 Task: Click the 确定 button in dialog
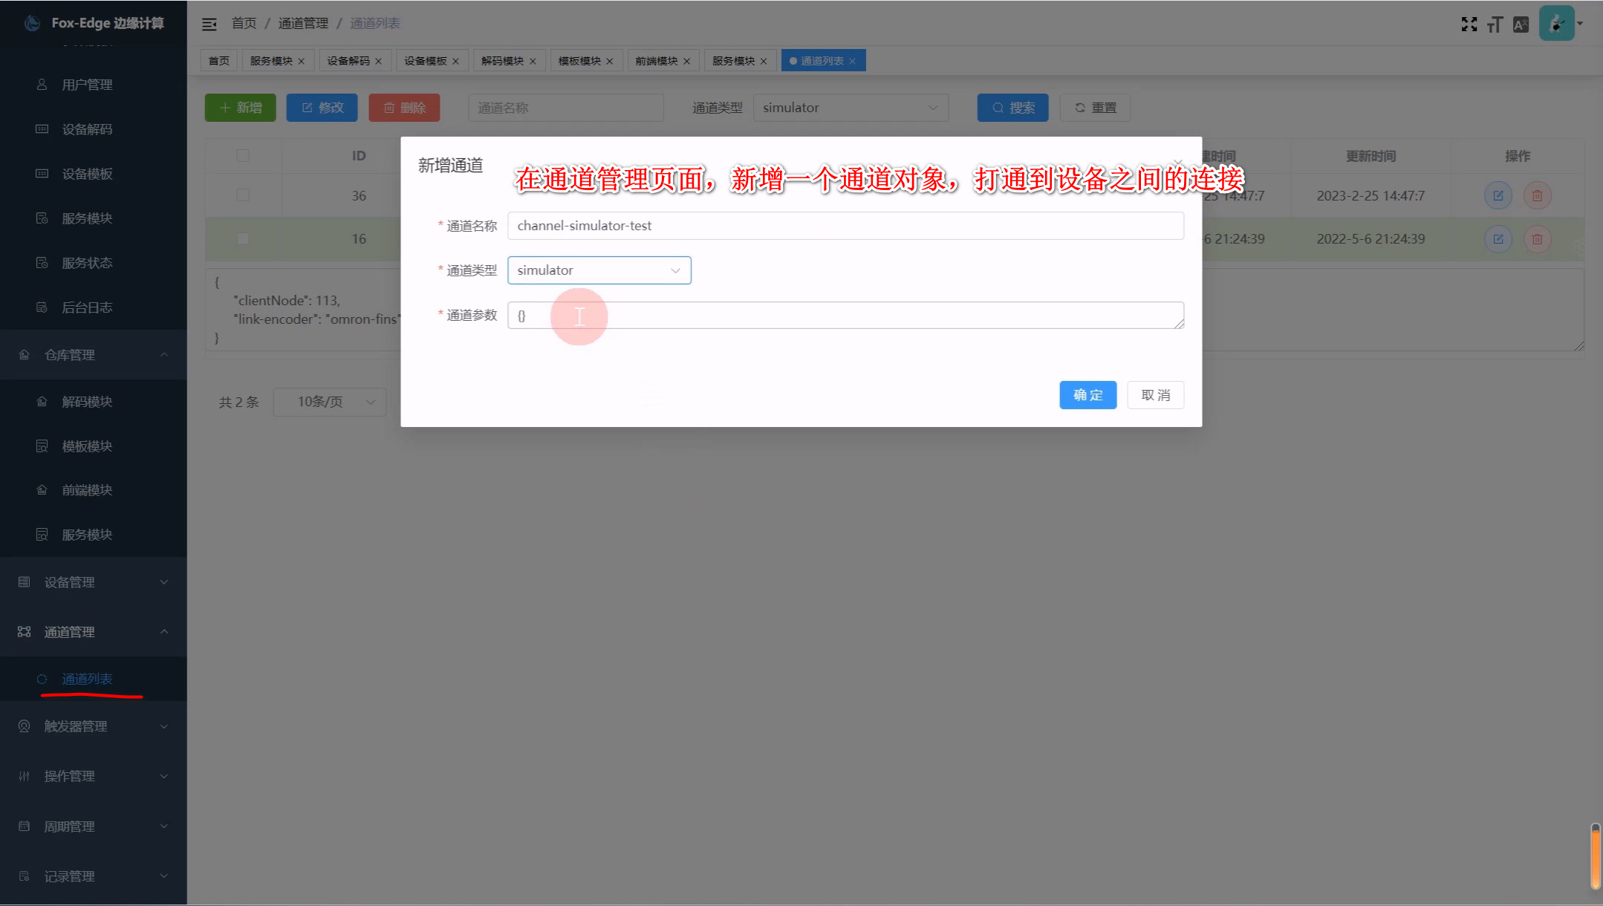pyautogui.click(x=1088, y=395)
